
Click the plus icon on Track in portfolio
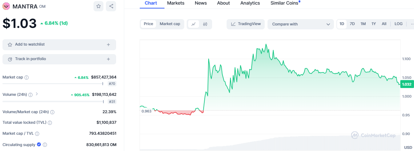pyautogui.click(x=108, y=59)
